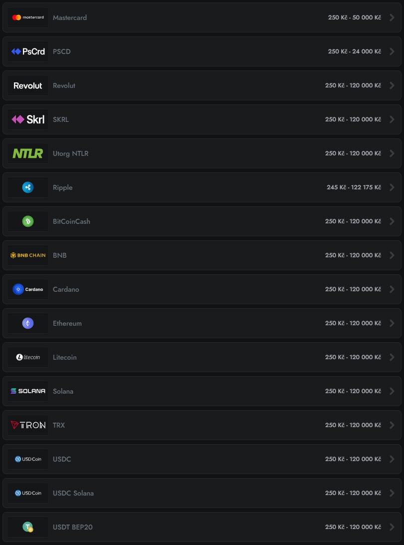Click the Solana logo

tap(28, 391)
